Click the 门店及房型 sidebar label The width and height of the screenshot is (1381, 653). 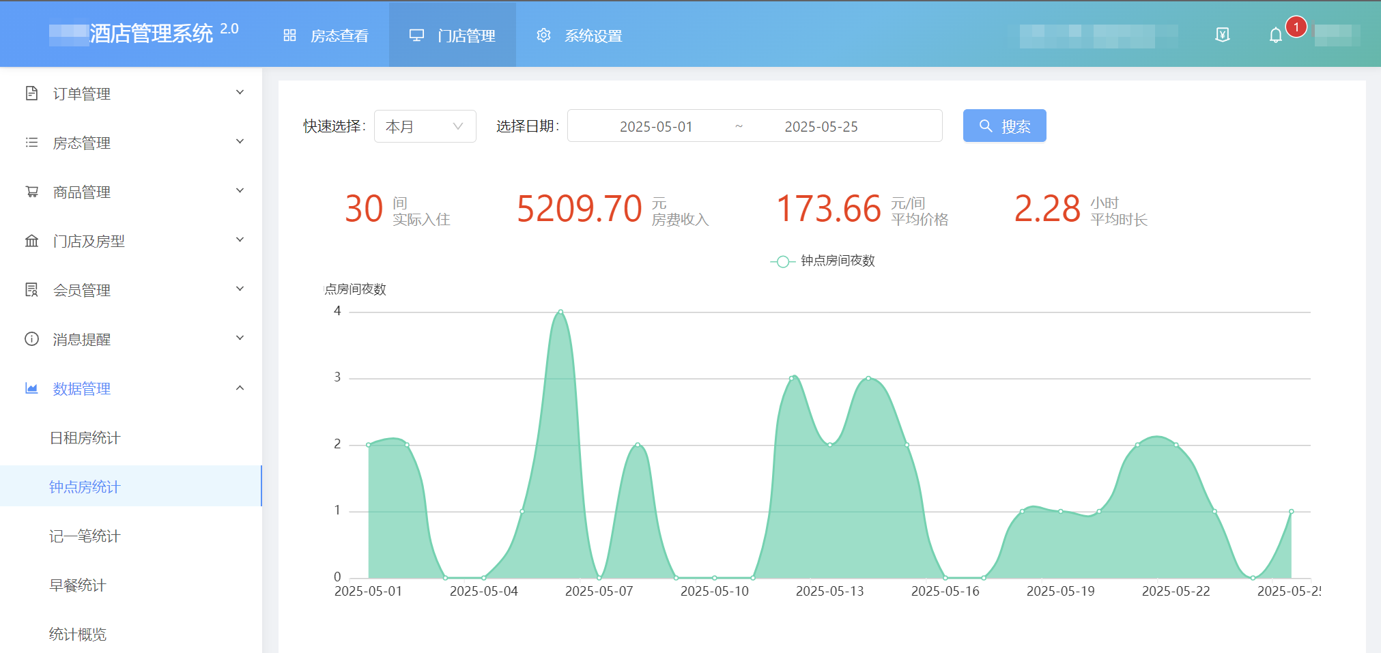tap(89, 241)
